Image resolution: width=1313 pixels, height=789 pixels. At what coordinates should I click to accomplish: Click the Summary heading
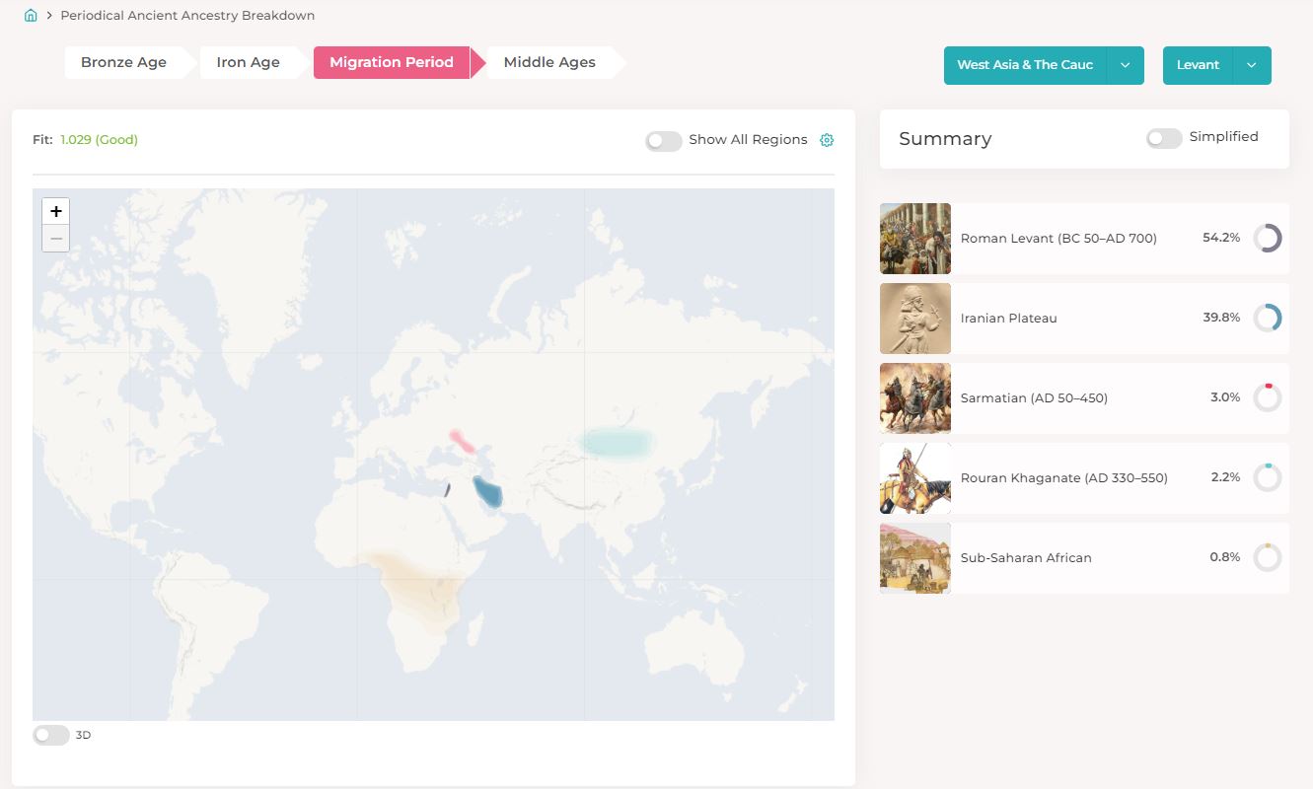[x=945, y=139]
